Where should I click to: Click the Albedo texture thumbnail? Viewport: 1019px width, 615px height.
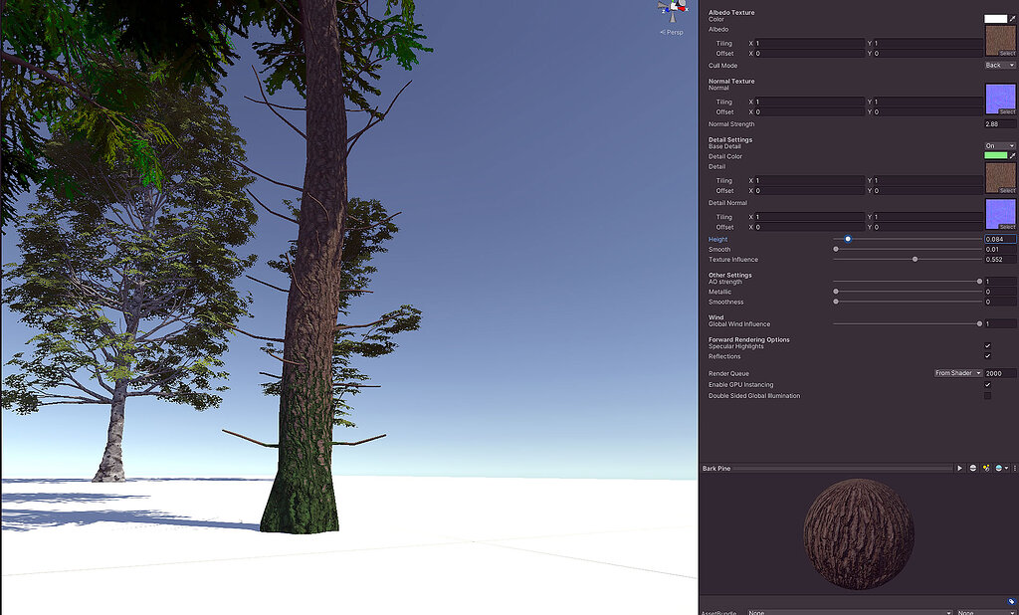[1000, 40]
